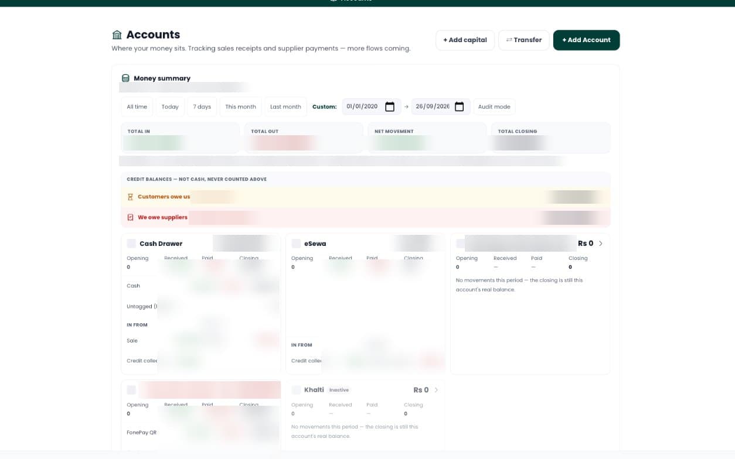
Task: Click the eSewa card title
Action: click(x=315, y=244)
